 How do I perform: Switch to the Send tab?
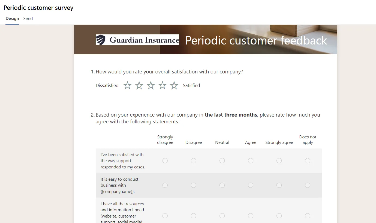[28, 19]
